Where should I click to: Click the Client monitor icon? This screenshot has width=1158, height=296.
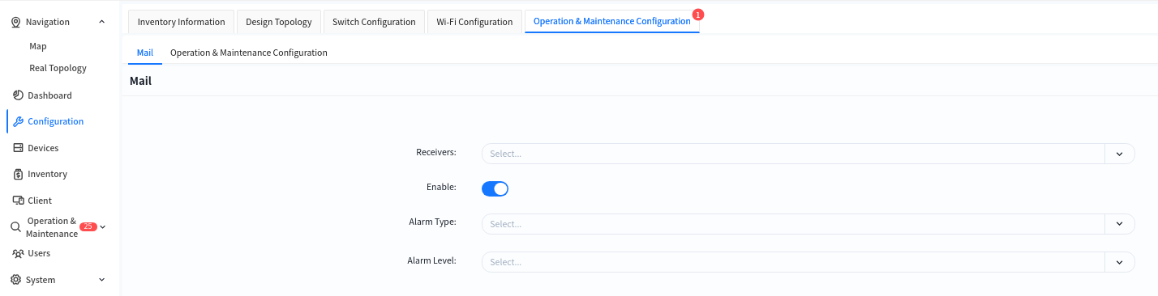[18, 201]
